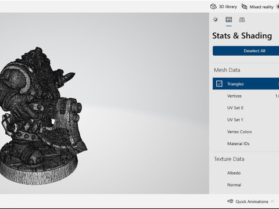Switch on Mixed reality mode

(278, 7)
